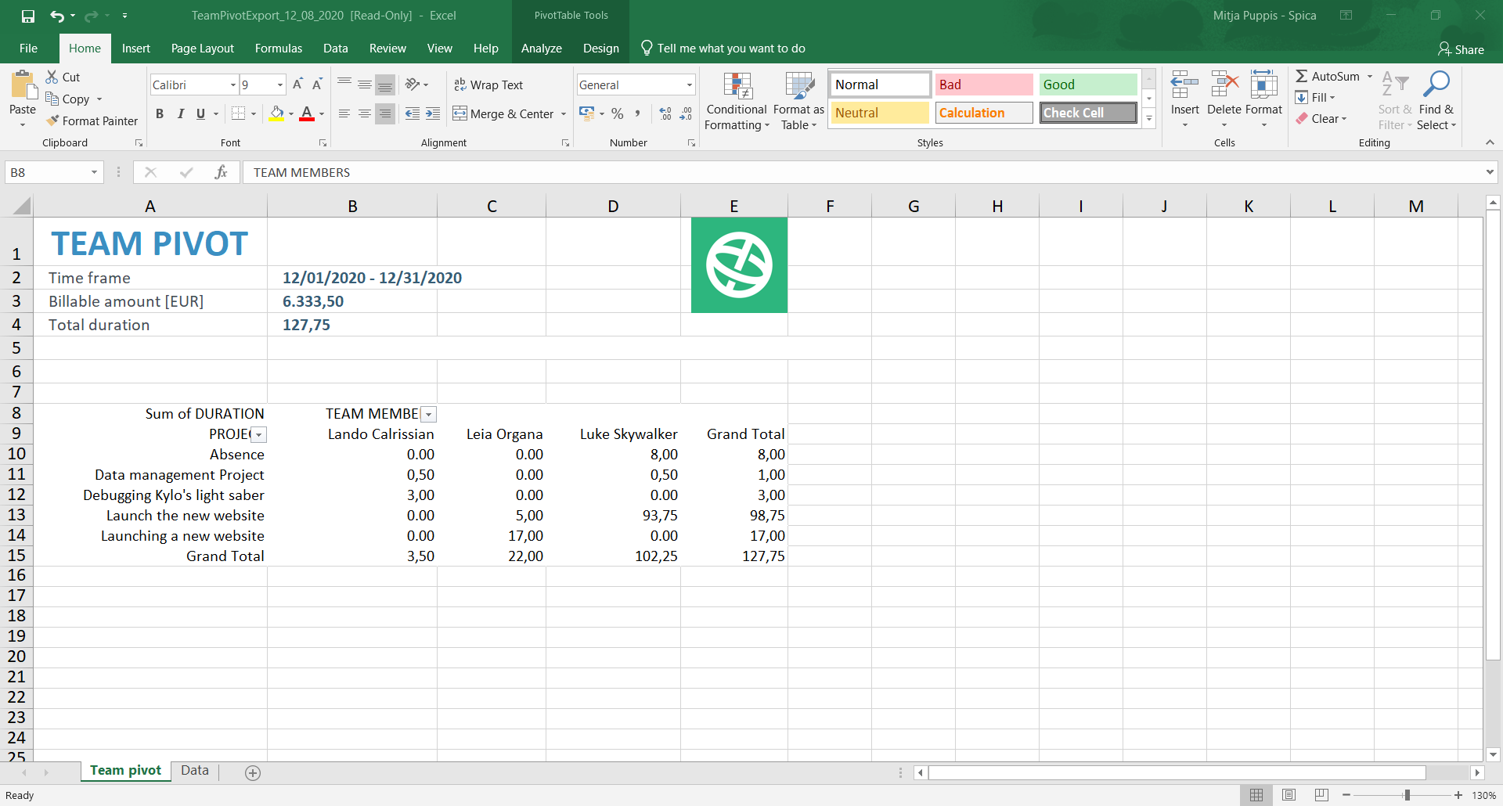Switch to Page Break Preview in status bar

pos(1321,795)
